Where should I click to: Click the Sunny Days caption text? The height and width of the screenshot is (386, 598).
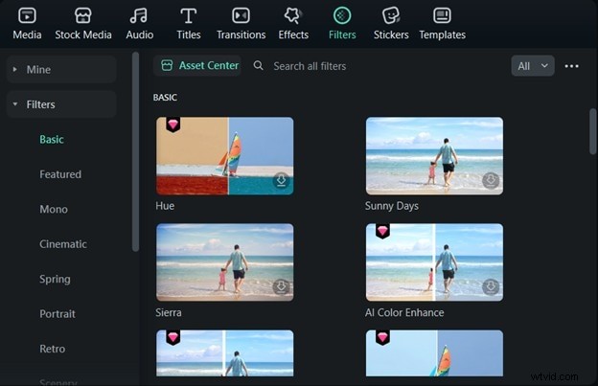[392, 206]
